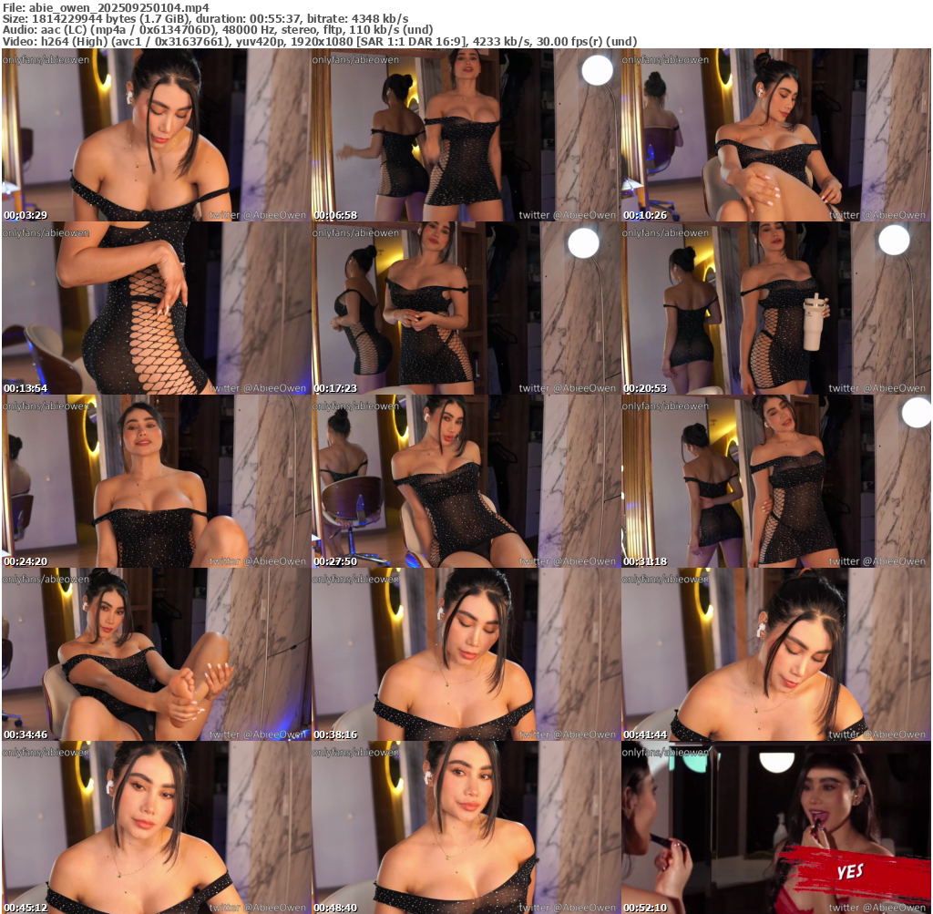Open the thumbnail frame at 00:41:44
This screenshot has height=914, width=933.
(776, 654)
